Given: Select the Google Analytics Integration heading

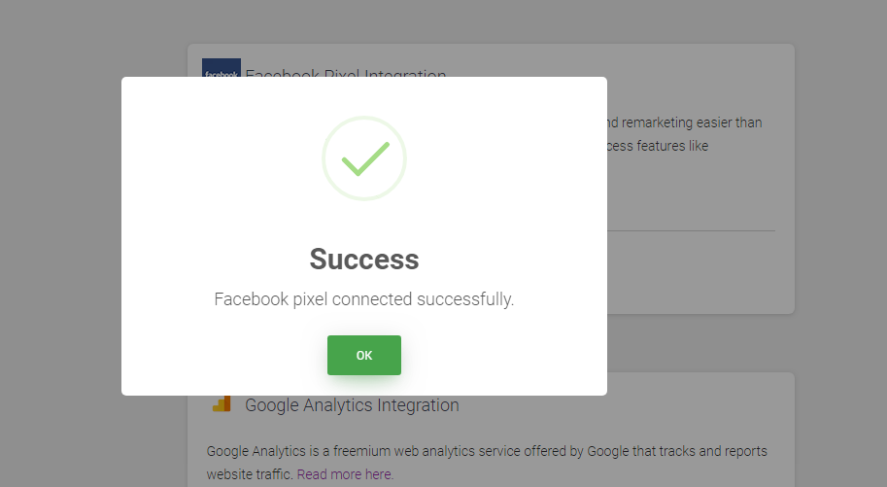Looking at the screenshot, I should click(x=352, y=405).
